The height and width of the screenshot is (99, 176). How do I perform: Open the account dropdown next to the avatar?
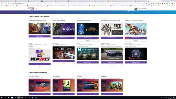(145, 9)
